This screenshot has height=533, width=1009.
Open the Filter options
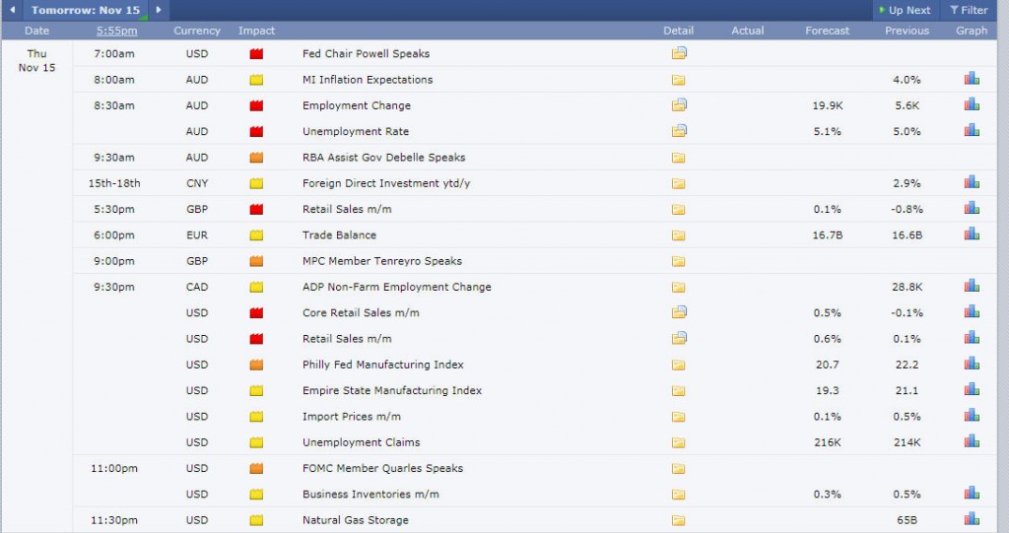[970, 10]
